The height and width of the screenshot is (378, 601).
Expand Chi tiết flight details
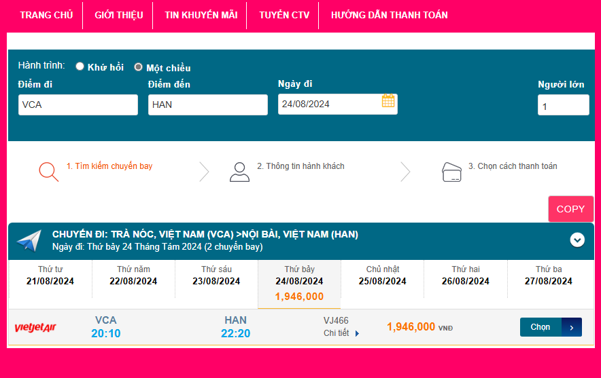(341, 333)
